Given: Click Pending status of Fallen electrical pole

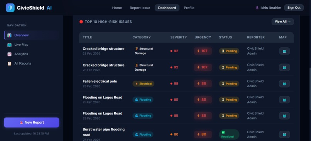Looking at the screenshot, I should [x=229, y=84].
